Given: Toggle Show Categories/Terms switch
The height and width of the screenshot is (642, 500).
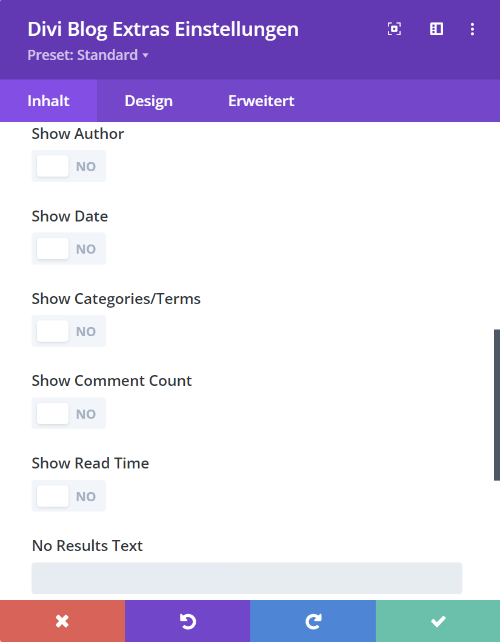Looking at the screenshot, I should coord(68,331).
